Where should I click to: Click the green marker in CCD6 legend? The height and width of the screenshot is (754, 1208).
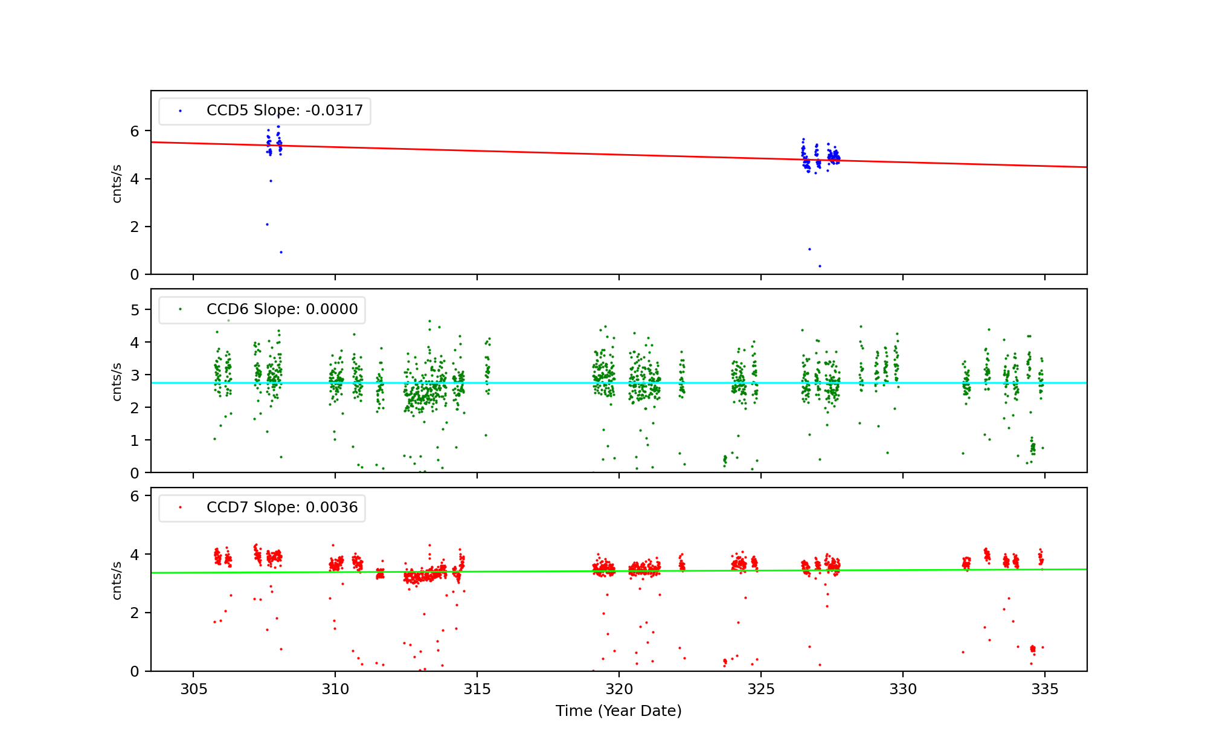180,309
